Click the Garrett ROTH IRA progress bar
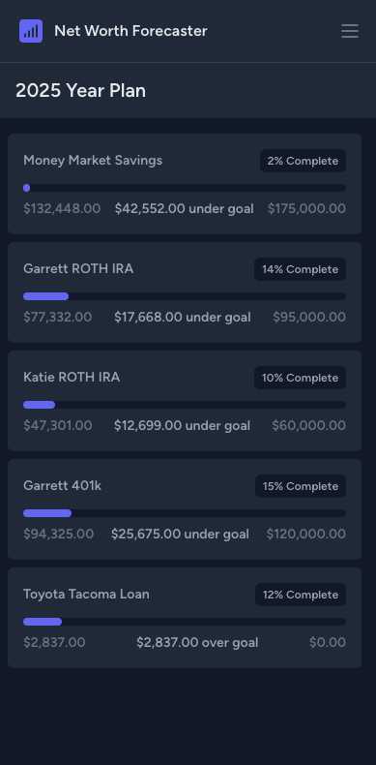 pos(185,296)
